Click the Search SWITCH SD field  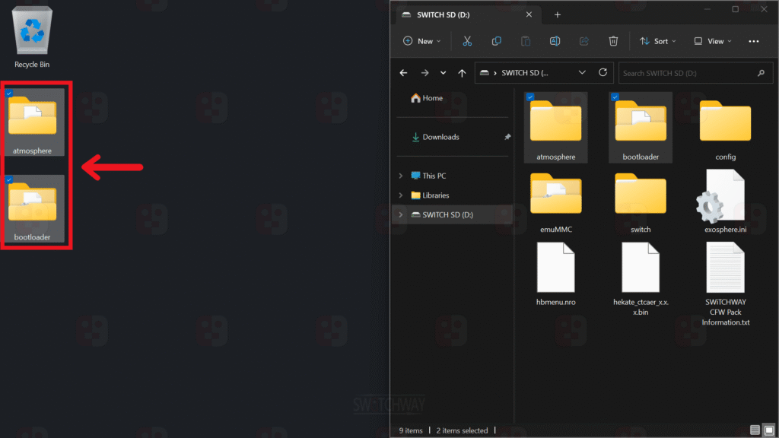coord(695,73)
